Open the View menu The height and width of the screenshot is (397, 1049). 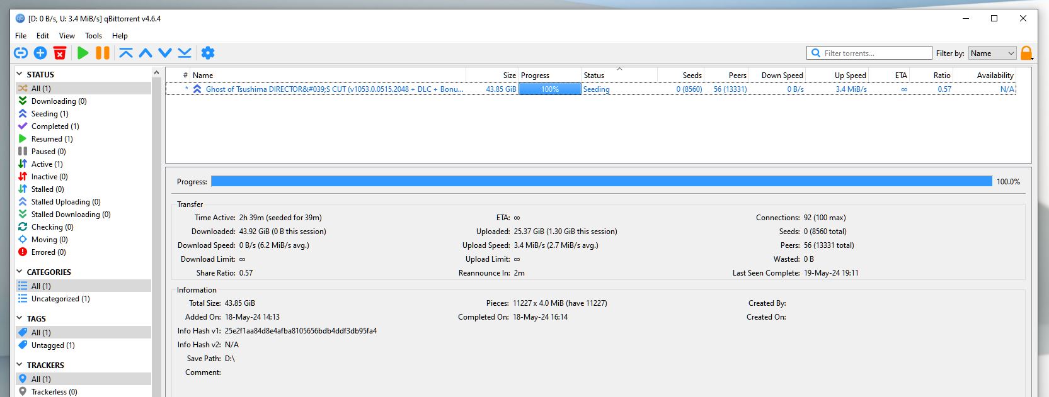point(67,36)
